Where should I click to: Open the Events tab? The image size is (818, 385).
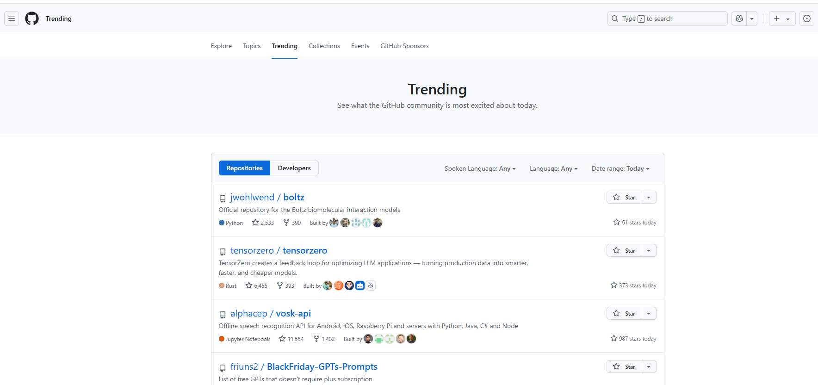(360, 46)
